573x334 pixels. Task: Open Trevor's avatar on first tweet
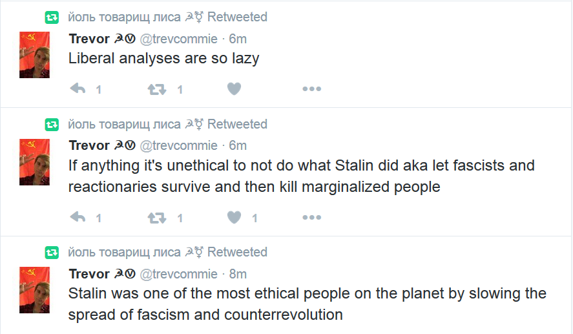click(34, 55)
